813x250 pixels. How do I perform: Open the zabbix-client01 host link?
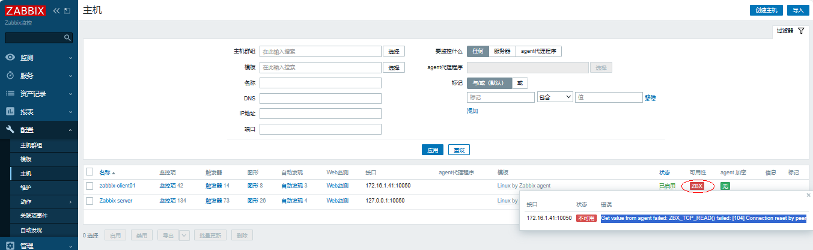click(117, 186)
